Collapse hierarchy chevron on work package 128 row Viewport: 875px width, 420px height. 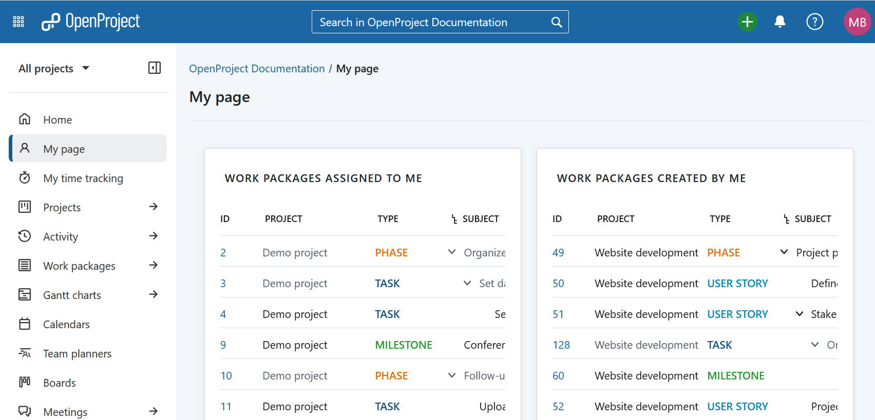click(815, 345)
